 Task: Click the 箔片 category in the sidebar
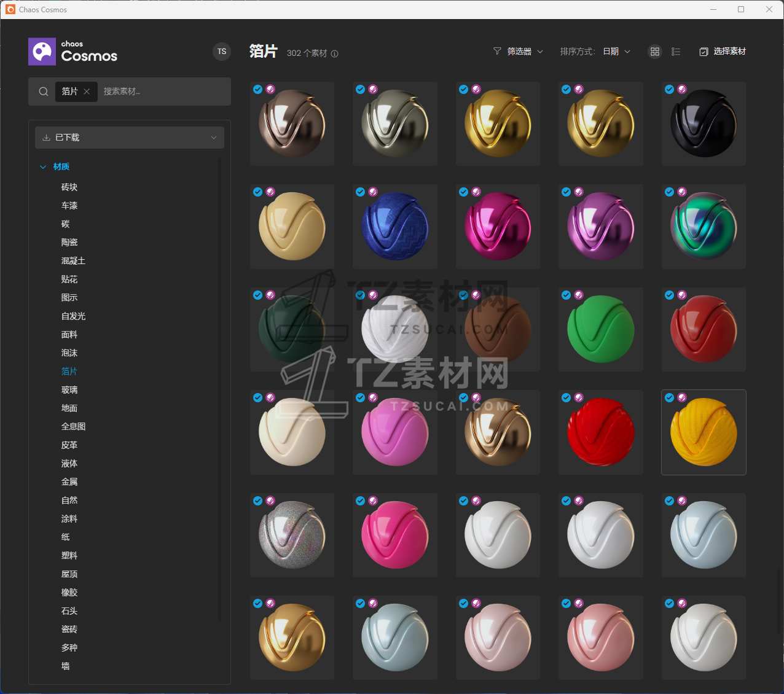coord(69,372)
